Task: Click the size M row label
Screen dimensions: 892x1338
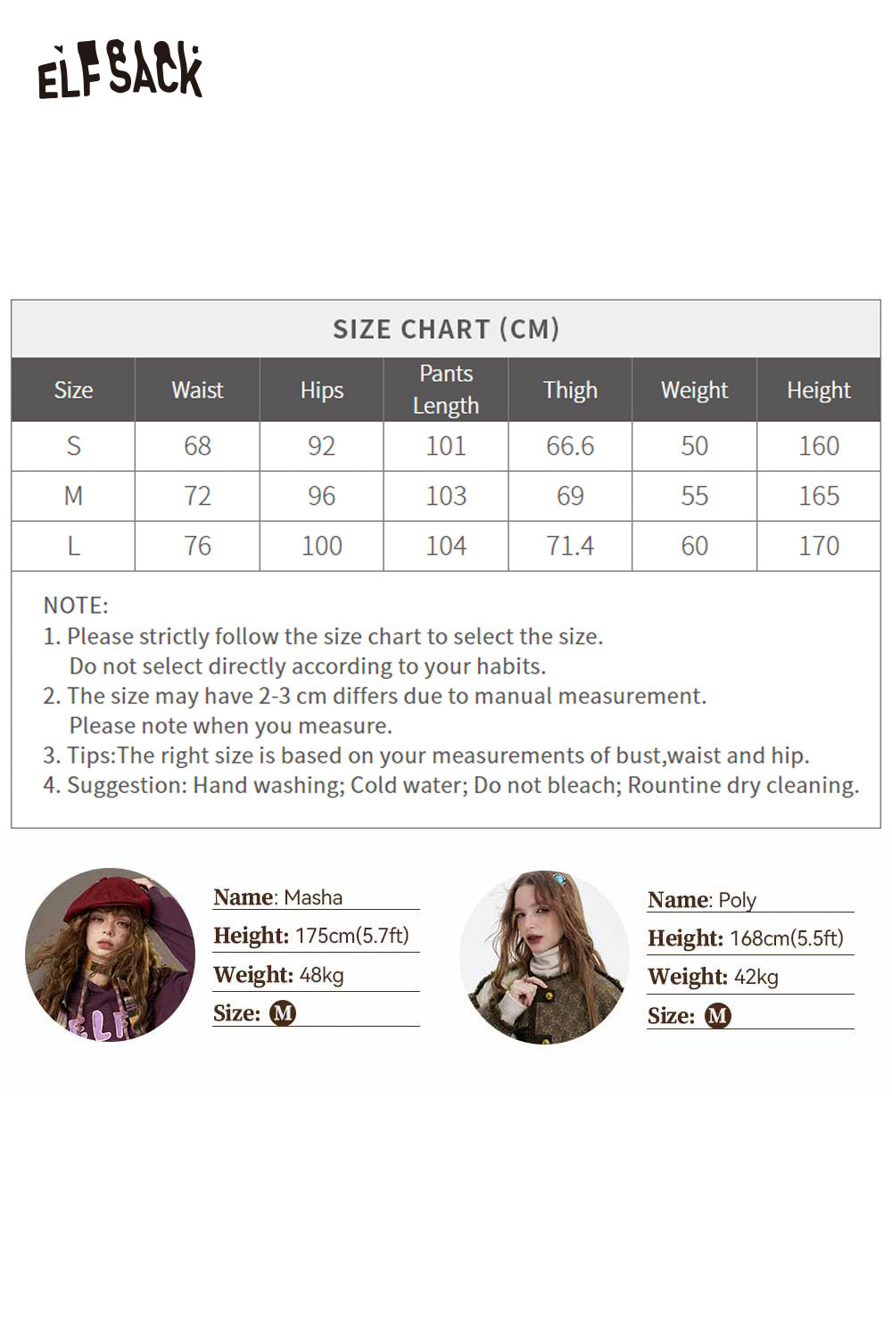Action: [73, 496]
